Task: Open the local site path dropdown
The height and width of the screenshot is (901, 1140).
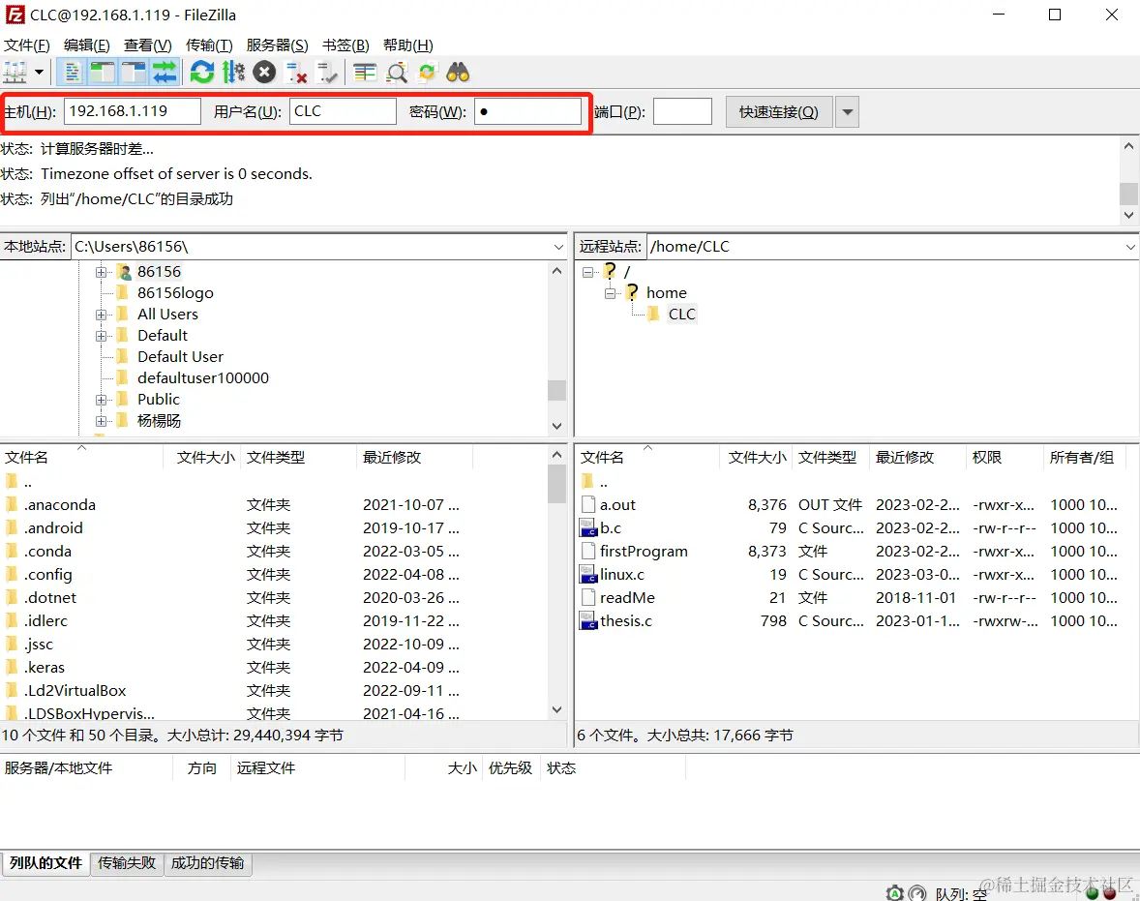Action: coord(558,247)
